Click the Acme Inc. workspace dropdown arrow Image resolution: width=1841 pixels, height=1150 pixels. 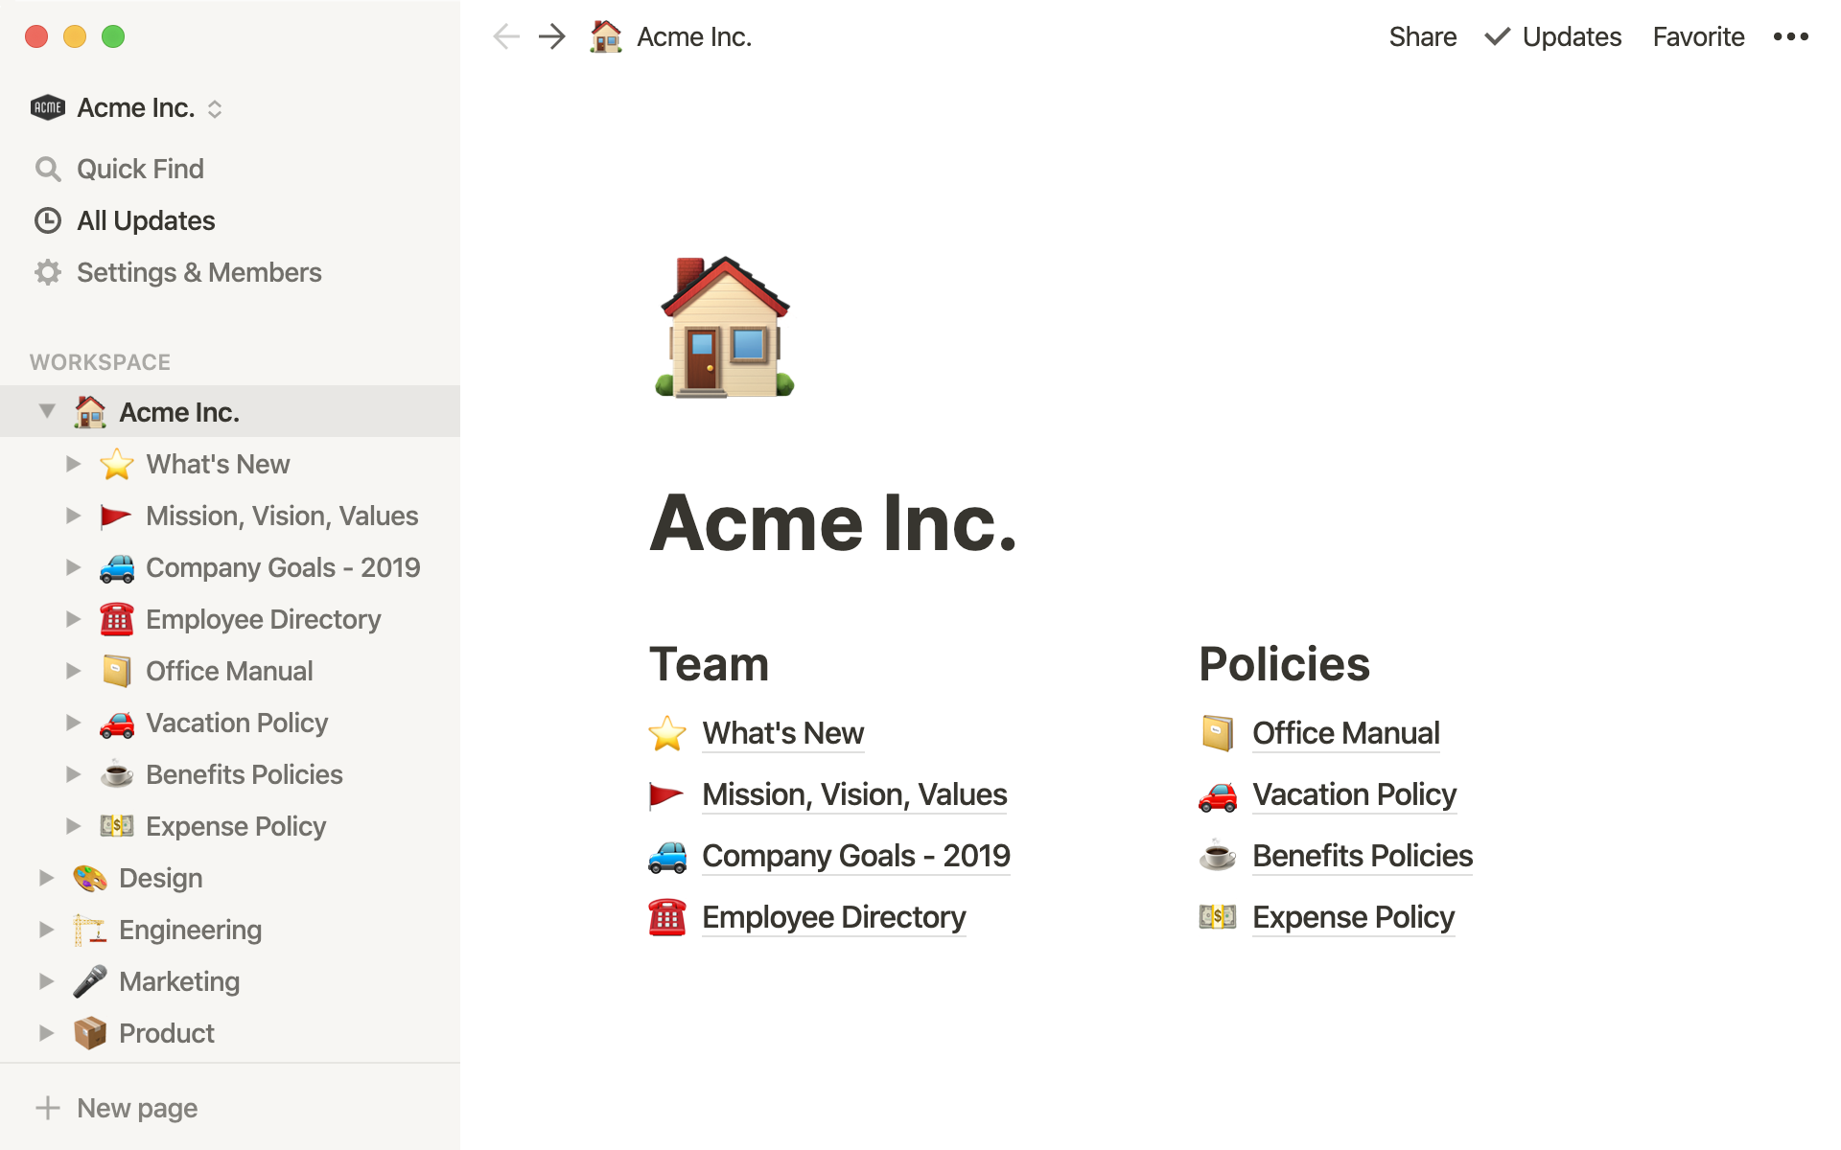pos(215,108)
